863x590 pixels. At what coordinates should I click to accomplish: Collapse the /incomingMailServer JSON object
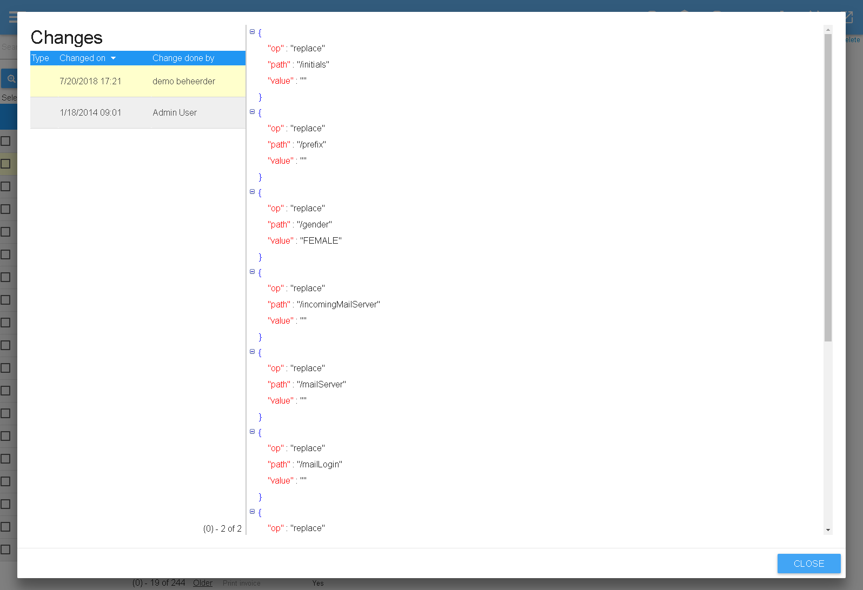(x=252, y=272)
